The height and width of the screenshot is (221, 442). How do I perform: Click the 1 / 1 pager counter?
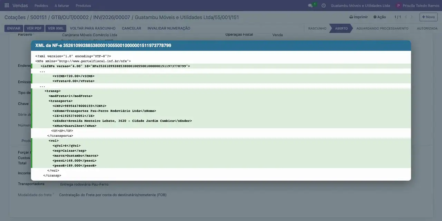coord(397,17)
